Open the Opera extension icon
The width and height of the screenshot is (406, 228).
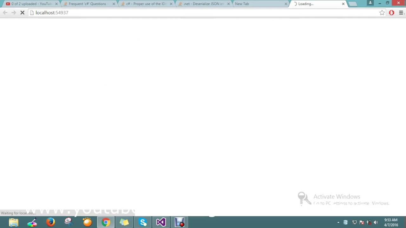pyautogui.click(x=391, y=13)
